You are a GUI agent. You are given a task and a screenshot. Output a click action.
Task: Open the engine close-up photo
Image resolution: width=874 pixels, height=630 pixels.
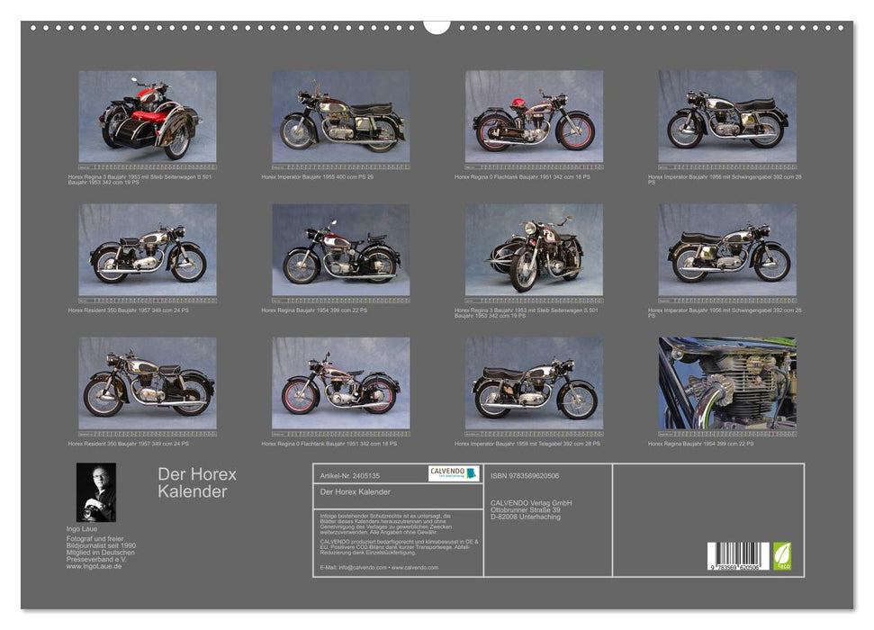tap(727, 383)
